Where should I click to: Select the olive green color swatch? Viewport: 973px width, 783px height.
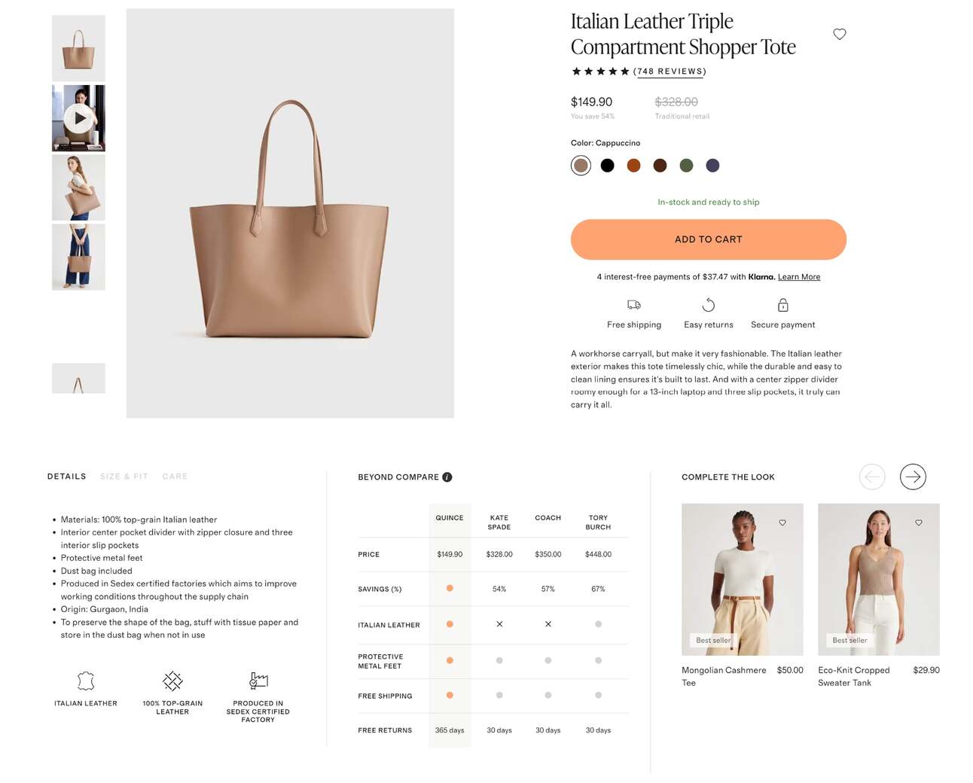point(686,166)
